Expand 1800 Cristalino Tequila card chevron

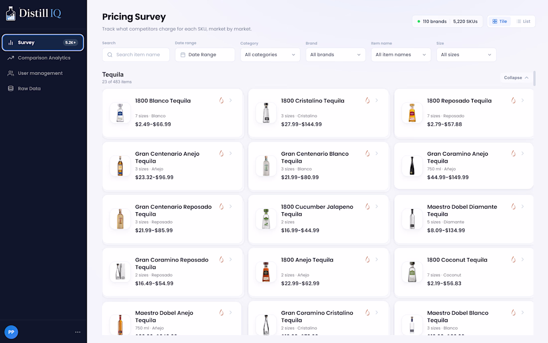[x=377, y=100]
